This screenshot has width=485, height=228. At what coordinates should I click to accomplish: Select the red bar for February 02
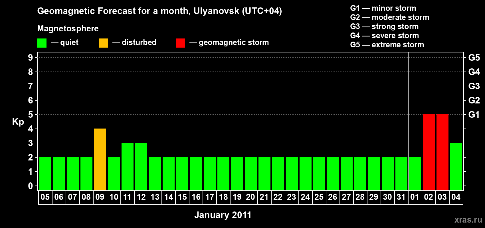[429, 152]
